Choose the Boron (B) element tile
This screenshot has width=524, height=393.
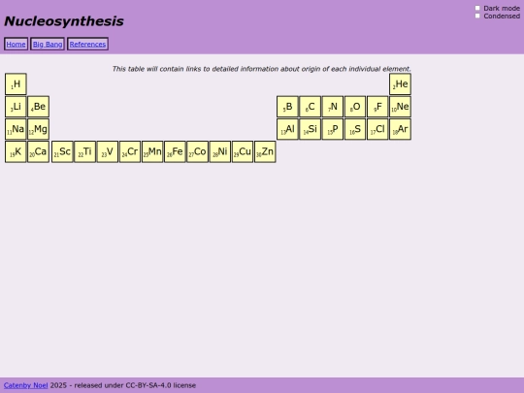(287, 107)
